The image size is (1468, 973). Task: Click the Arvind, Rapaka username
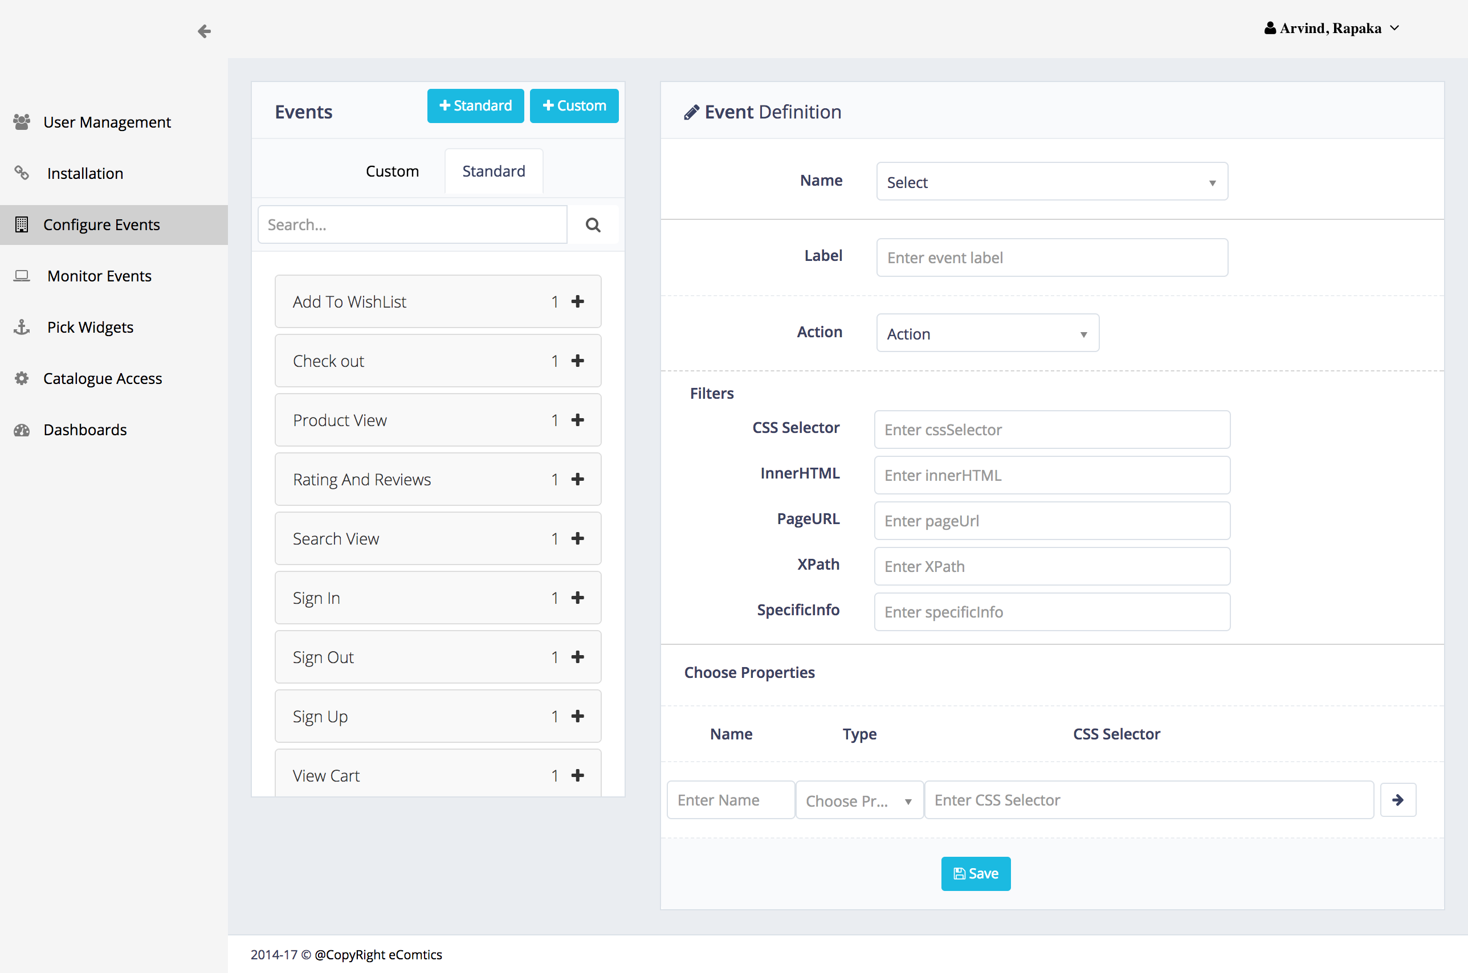tap(1331, 28)
